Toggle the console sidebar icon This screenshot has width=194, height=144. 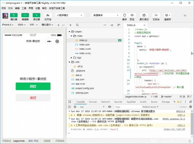point(70,107)
